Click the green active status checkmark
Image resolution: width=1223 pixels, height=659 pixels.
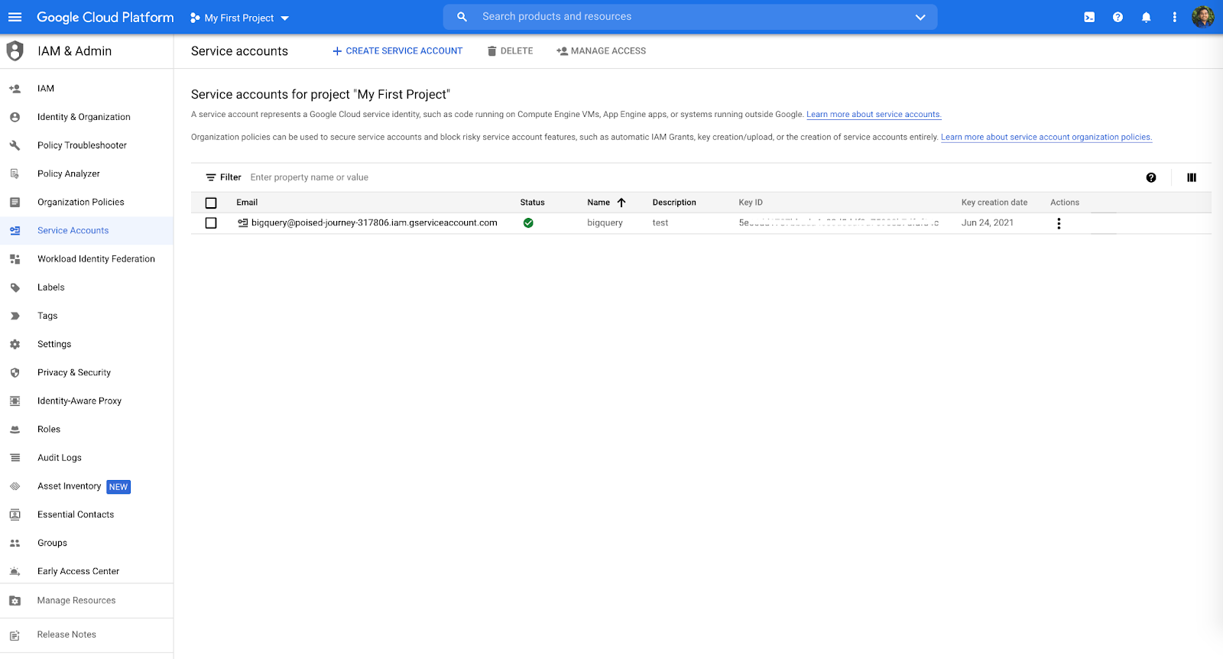click(528, 223)
